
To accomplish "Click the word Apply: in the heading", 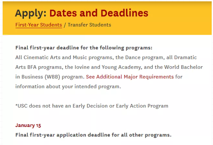I will [31, 13].
